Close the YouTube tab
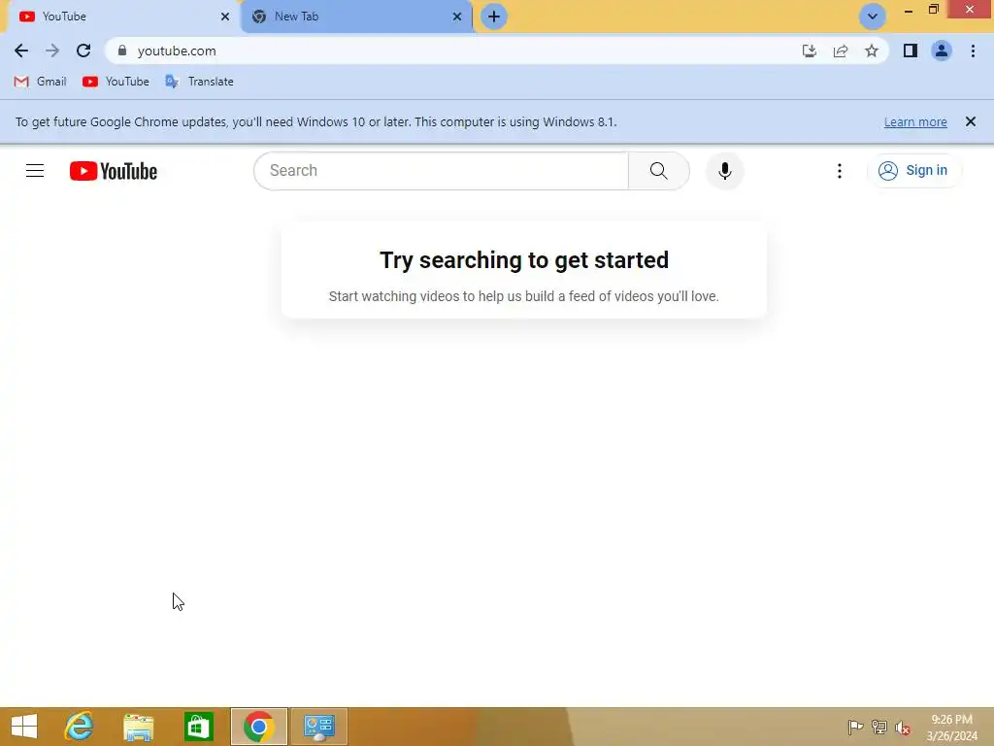 pos(225,17)
